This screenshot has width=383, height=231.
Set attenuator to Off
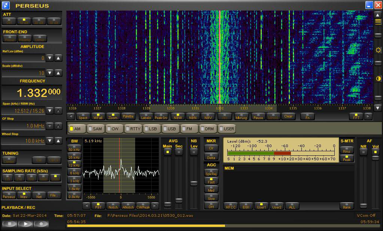tap(9, 21)
